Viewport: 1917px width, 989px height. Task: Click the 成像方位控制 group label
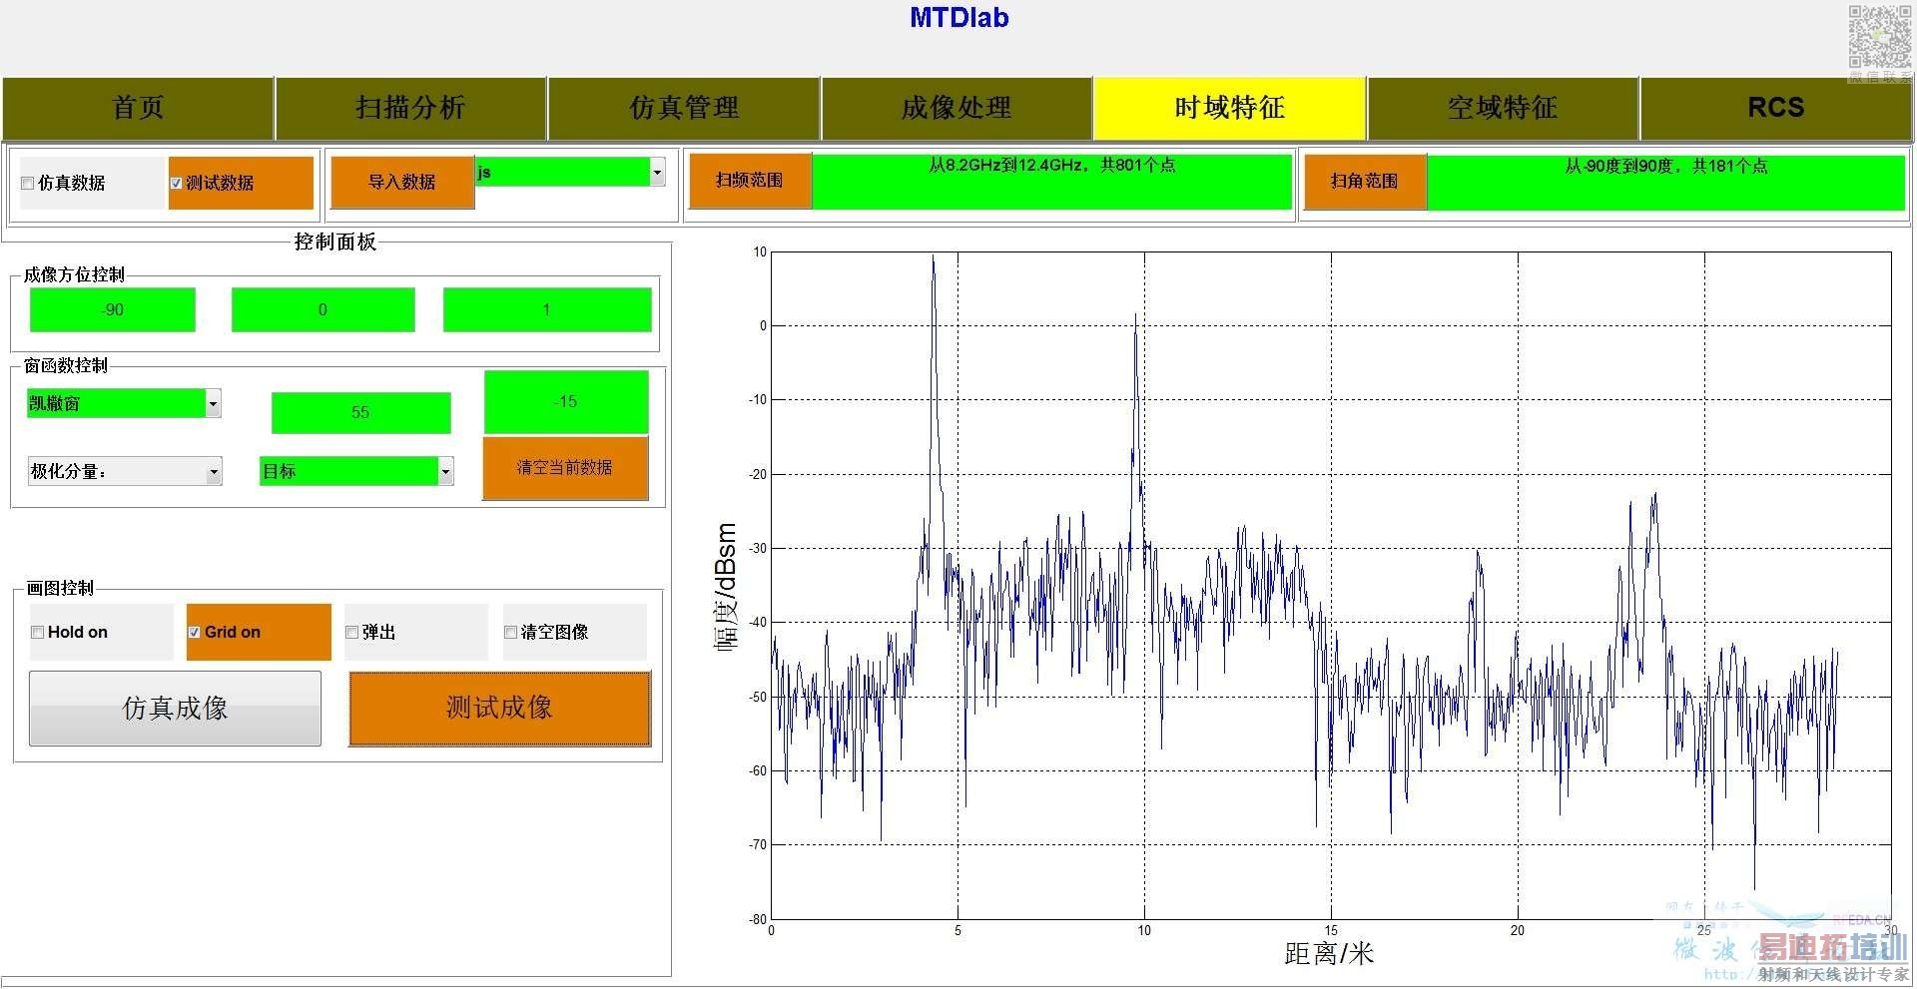click(75, 274)
